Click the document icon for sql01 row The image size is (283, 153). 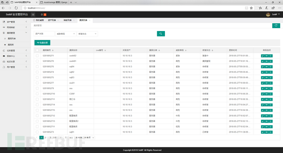pyautogui.click(x=271, y=132)
